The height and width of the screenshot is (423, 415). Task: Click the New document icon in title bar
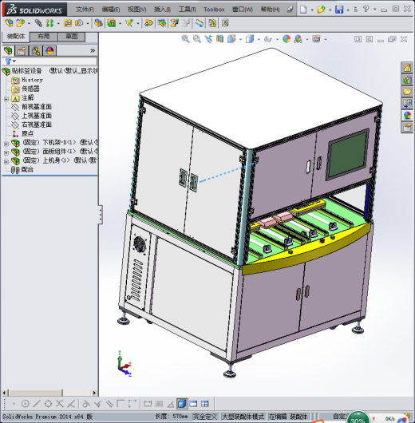pos(303,10)
